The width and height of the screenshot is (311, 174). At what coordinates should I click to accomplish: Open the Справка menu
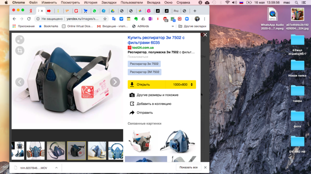click(x=183, y=2)
